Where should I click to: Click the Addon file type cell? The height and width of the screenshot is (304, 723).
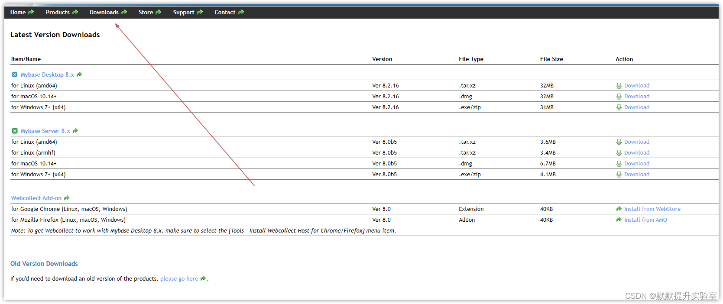tap(467, 220)
